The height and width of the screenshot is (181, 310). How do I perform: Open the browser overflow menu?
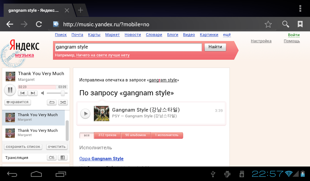point(300,8)
